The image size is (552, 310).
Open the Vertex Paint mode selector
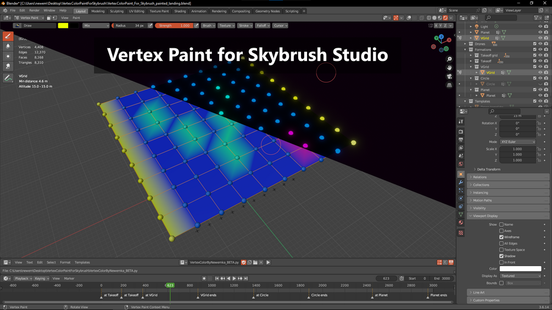pos(29,18)
